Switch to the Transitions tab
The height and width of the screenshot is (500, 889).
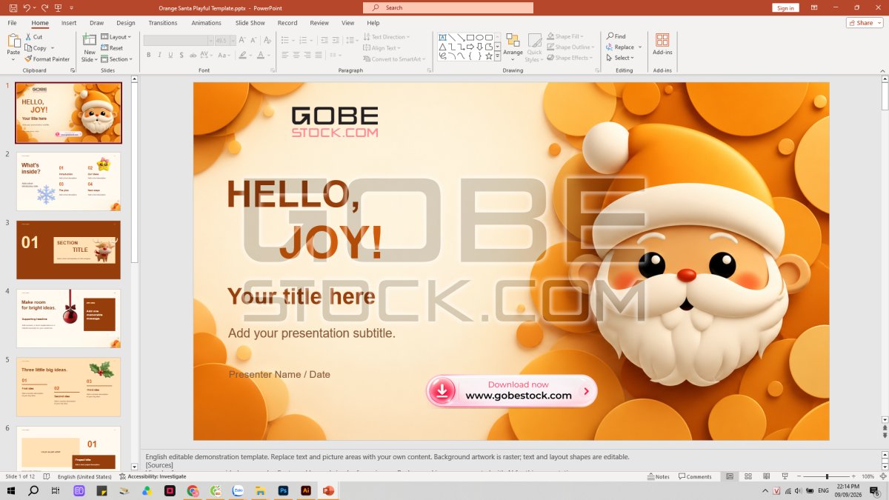tap(163, 23)
